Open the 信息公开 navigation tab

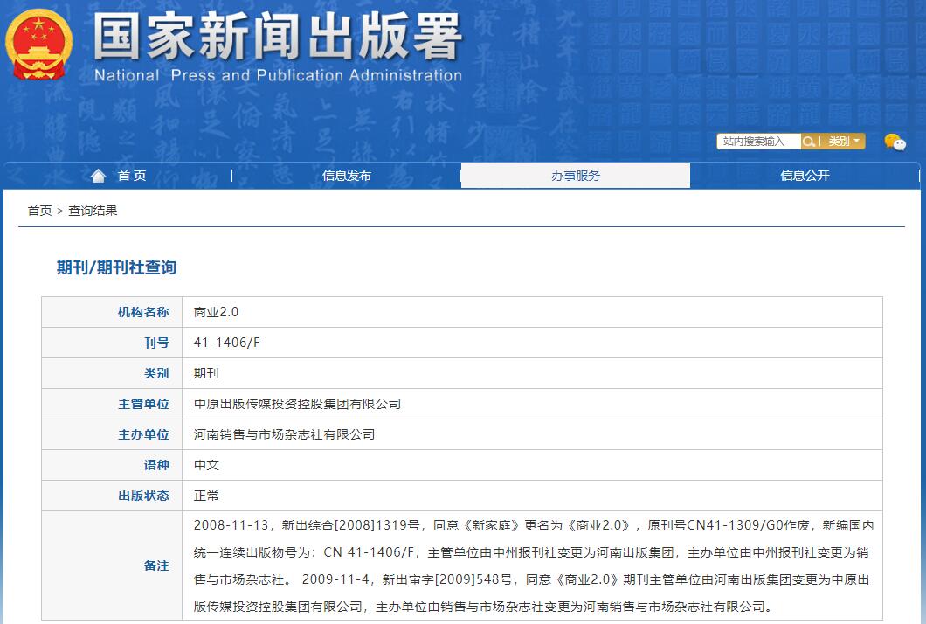tap(805, 176)
